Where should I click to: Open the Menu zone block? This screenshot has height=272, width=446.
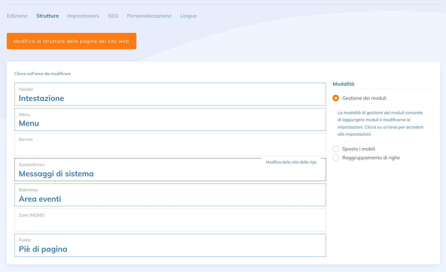[x=170, y=119]
